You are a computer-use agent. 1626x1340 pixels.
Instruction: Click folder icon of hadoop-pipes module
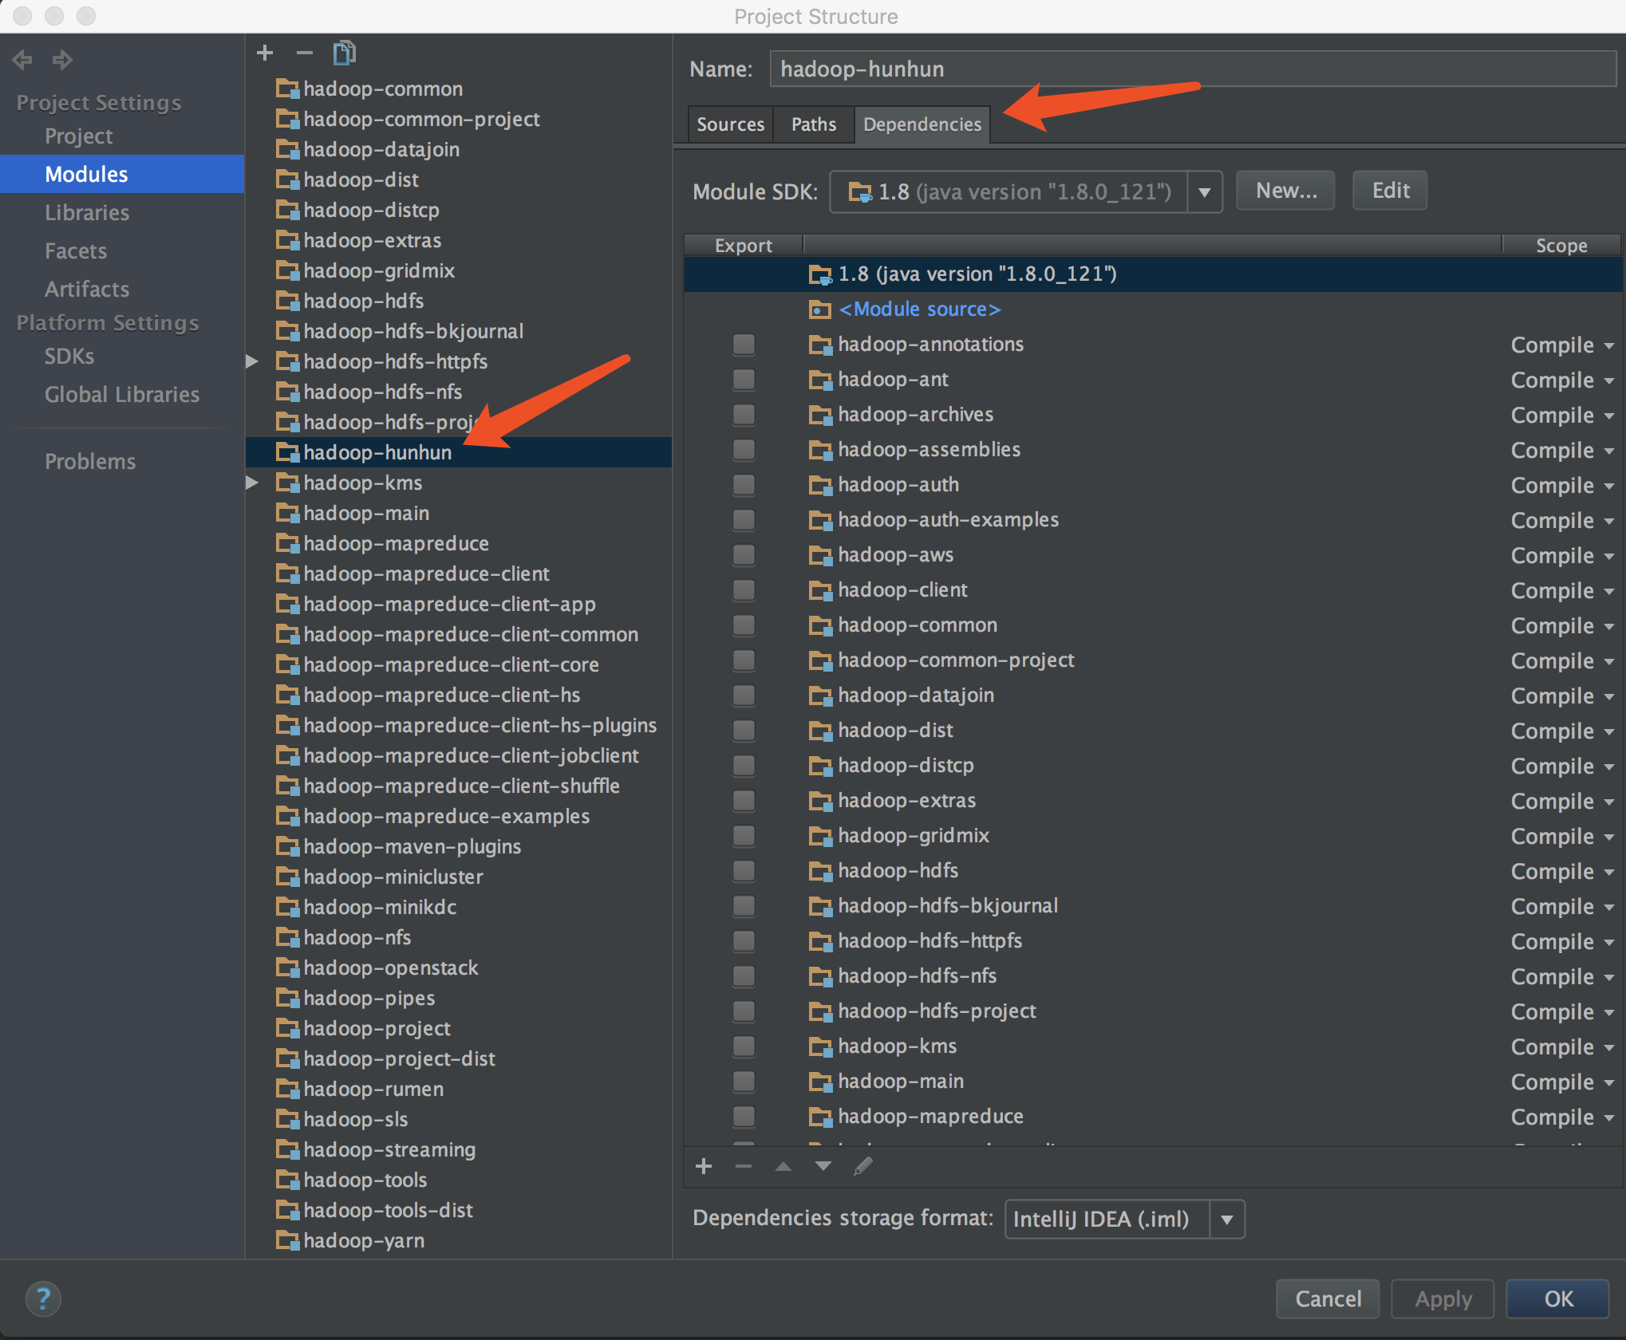point(287,998)
